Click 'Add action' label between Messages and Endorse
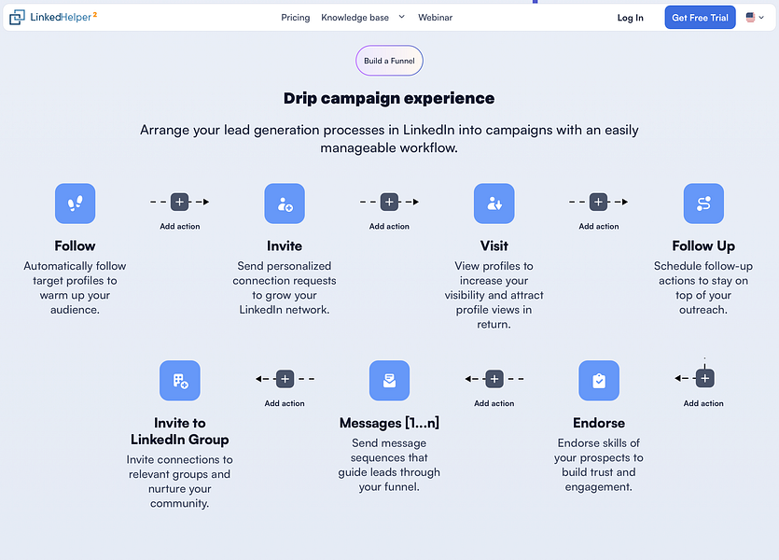 (494, 403)
